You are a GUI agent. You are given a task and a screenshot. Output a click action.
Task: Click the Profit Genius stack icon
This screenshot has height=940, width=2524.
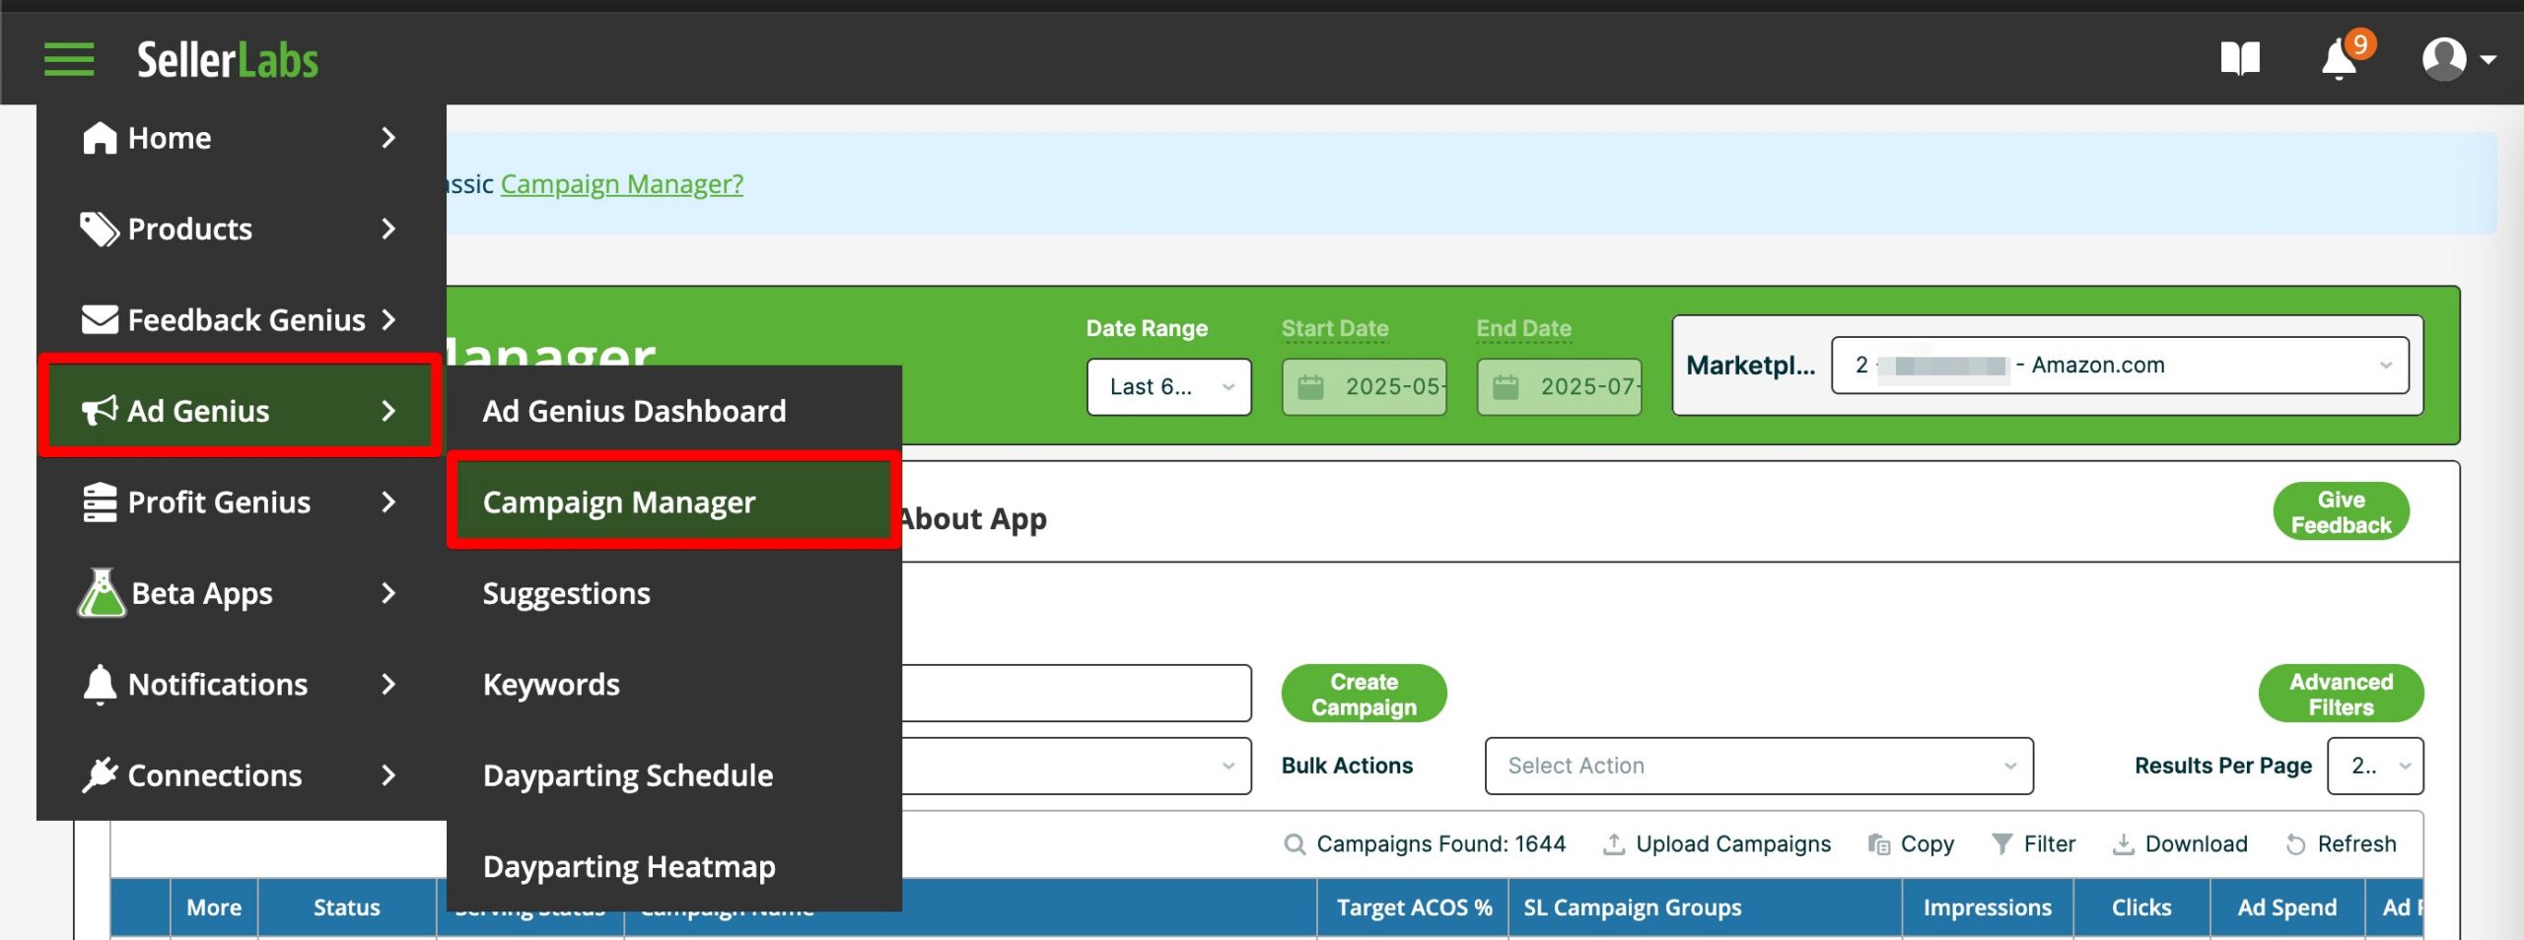click(x=100, y=503)
